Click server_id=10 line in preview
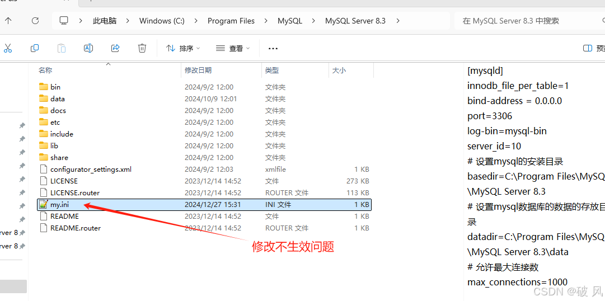This screenshot has width=605, height=301. tap(494, 146)
